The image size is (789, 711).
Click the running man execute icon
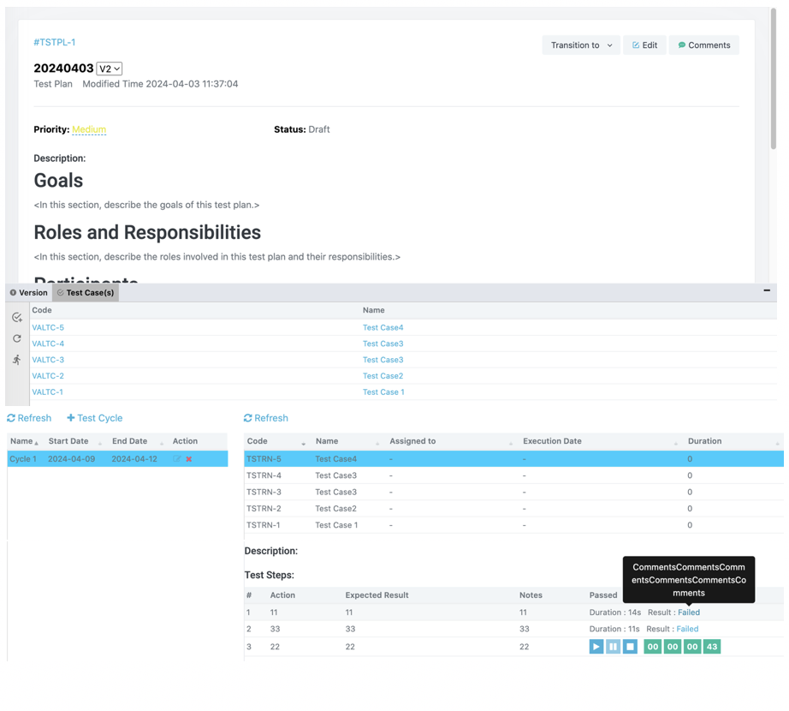[x=17, y=360]
